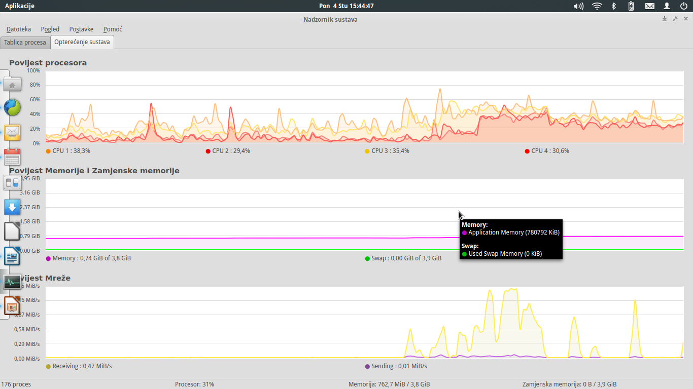693x389 pixels.
Task: Open the Aplikacije applications menu
Action: tap(20, 6)
